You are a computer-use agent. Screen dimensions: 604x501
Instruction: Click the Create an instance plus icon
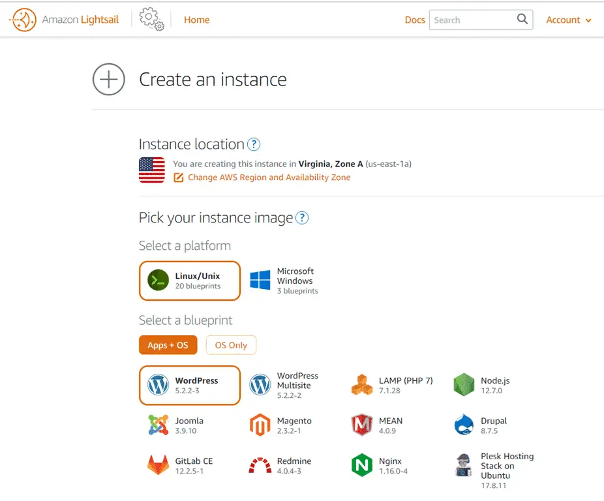(109, 80)
